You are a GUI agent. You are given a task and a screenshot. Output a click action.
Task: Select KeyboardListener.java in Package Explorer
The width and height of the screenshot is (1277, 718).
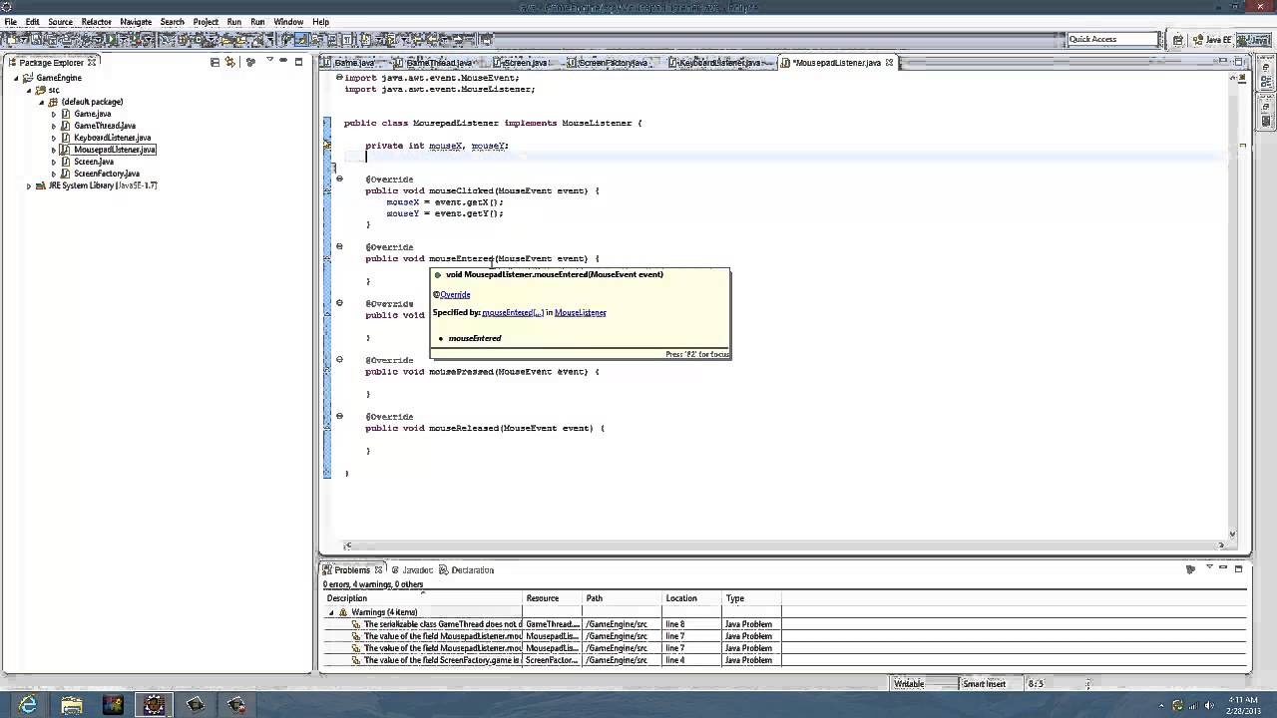tap(113, 138)
